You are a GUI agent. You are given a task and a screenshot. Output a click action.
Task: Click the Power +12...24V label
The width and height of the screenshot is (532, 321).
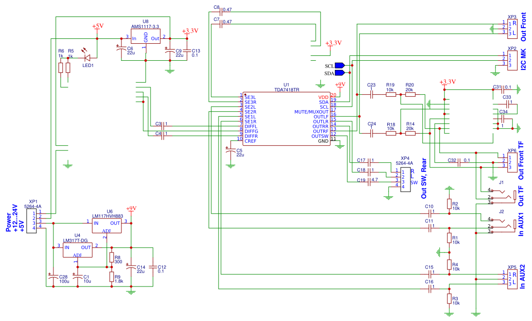(x=15, y=218)
